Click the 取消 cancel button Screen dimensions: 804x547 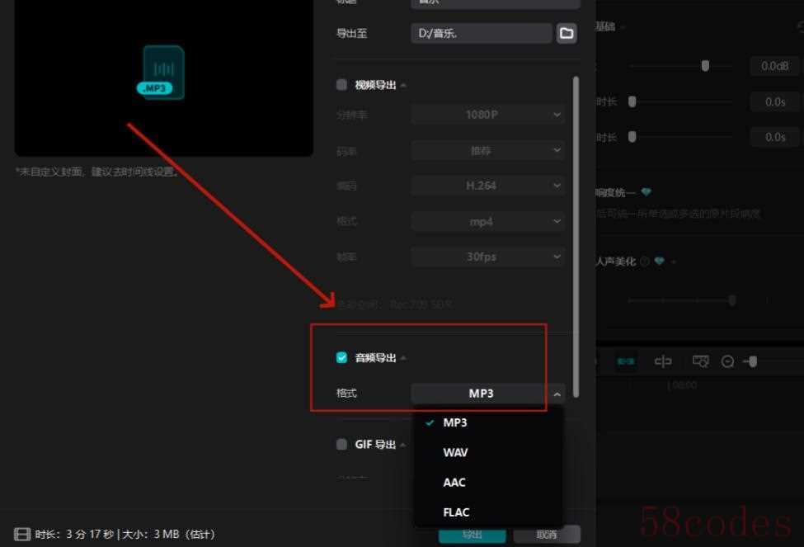tap(546, 535)
